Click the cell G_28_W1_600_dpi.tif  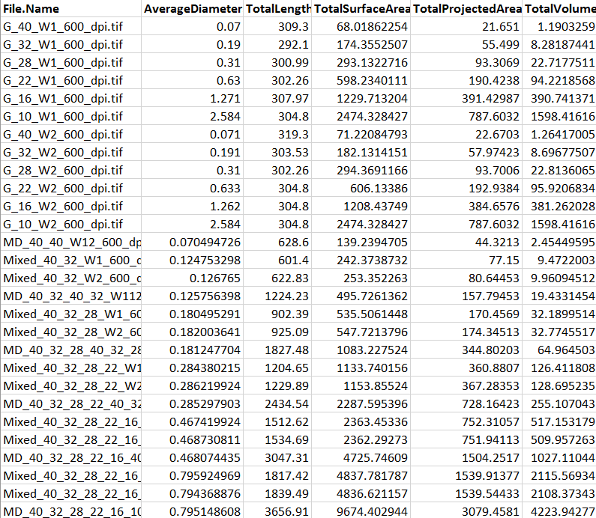70,62
